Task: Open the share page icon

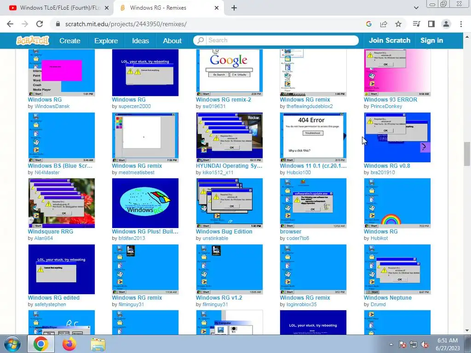Action: tap(384, 24)
